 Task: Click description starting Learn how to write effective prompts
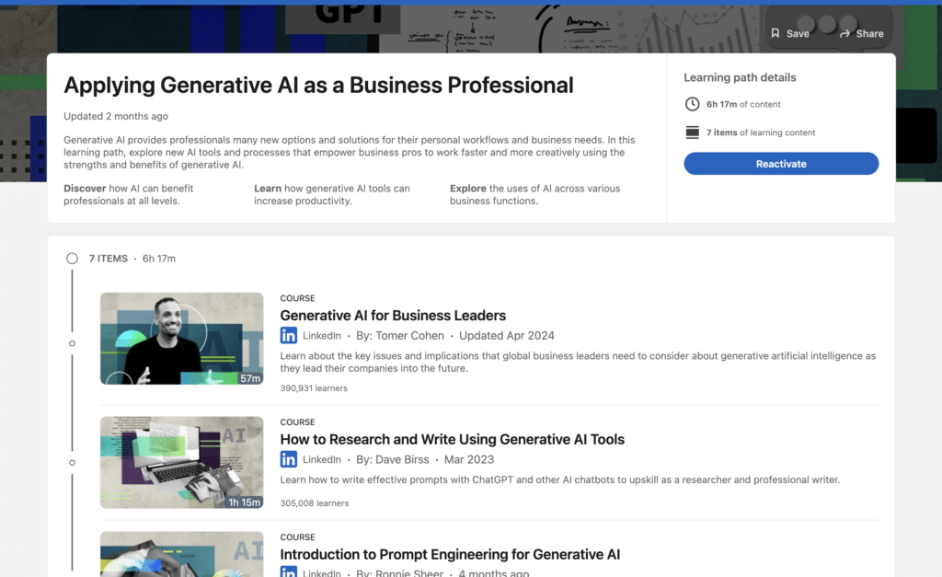pyautogui.click(x=560, y=479)
